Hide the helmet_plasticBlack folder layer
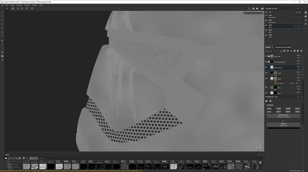 click(x=266, y=62)
